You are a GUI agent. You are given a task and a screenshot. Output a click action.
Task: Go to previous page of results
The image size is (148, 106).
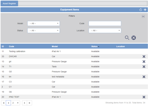8,103
